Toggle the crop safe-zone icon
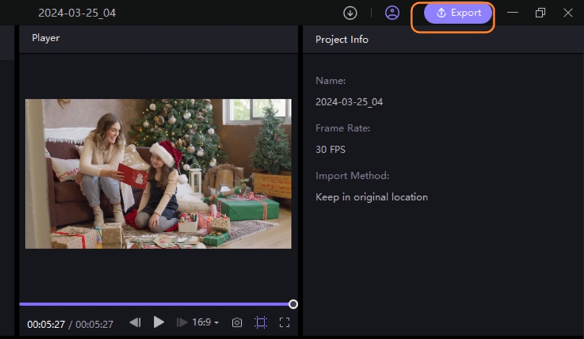 260,322
